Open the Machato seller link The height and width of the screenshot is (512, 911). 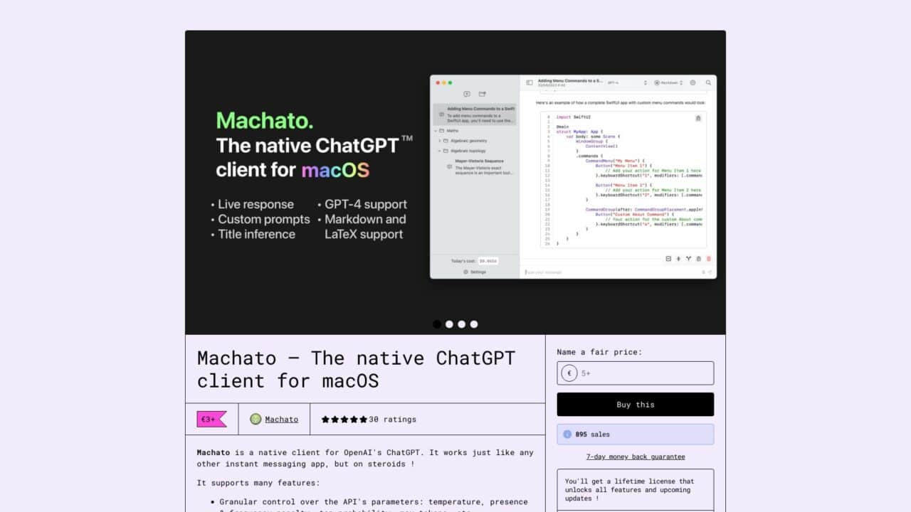pos(282,419)
